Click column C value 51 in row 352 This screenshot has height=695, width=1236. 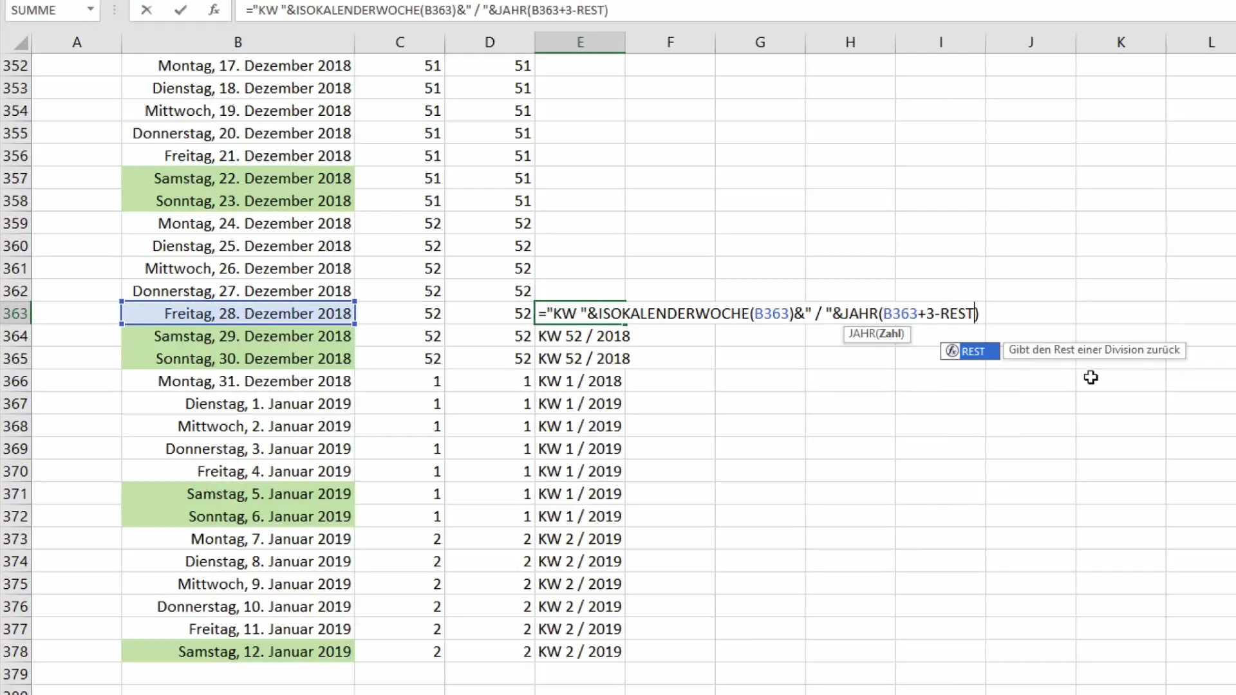(x=433, y=66)
